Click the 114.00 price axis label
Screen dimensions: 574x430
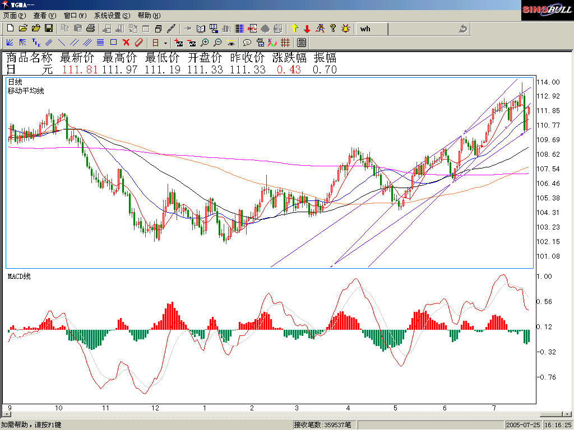(x=548, y=82)
